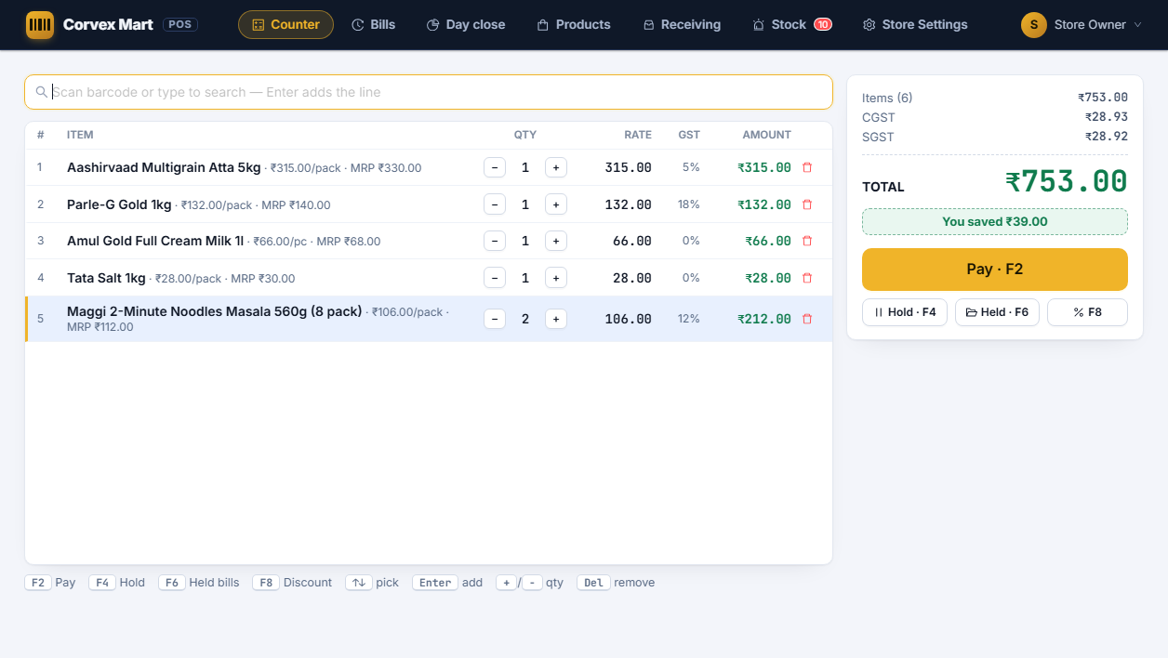
Task: Go to the Day close tab
Action: click(x=466, y=24)
